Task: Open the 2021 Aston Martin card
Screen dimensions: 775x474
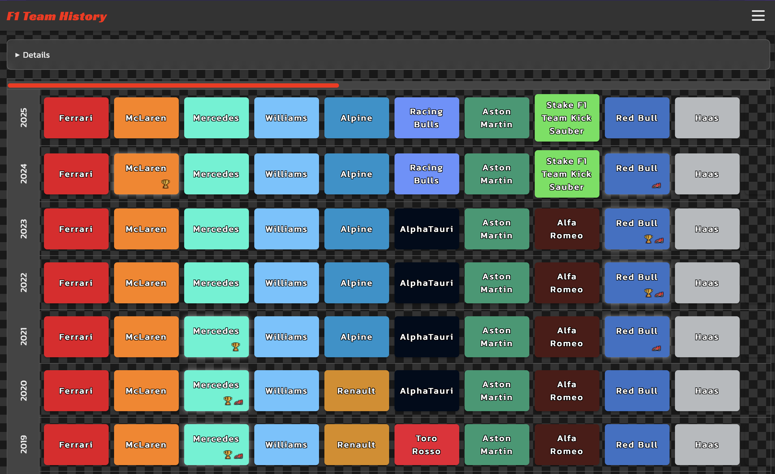Action: click(x=497, y=337)
